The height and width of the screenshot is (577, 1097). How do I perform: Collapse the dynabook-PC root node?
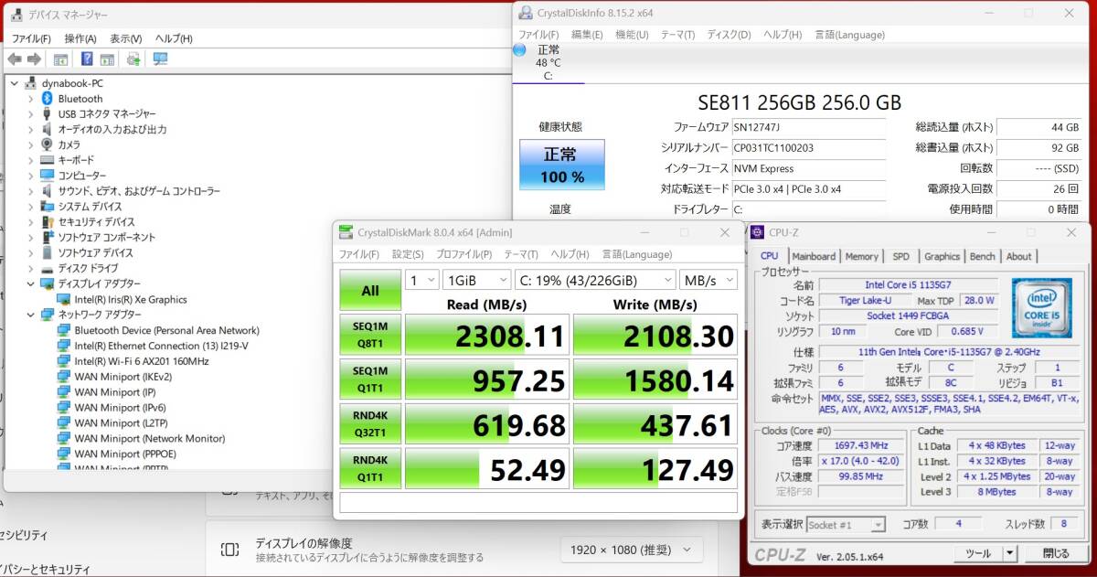click(x=15, y=83)
